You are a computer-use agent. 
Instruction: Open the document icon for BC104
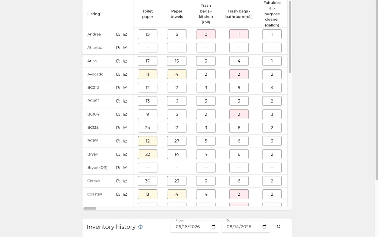click(x=118, y=114)
